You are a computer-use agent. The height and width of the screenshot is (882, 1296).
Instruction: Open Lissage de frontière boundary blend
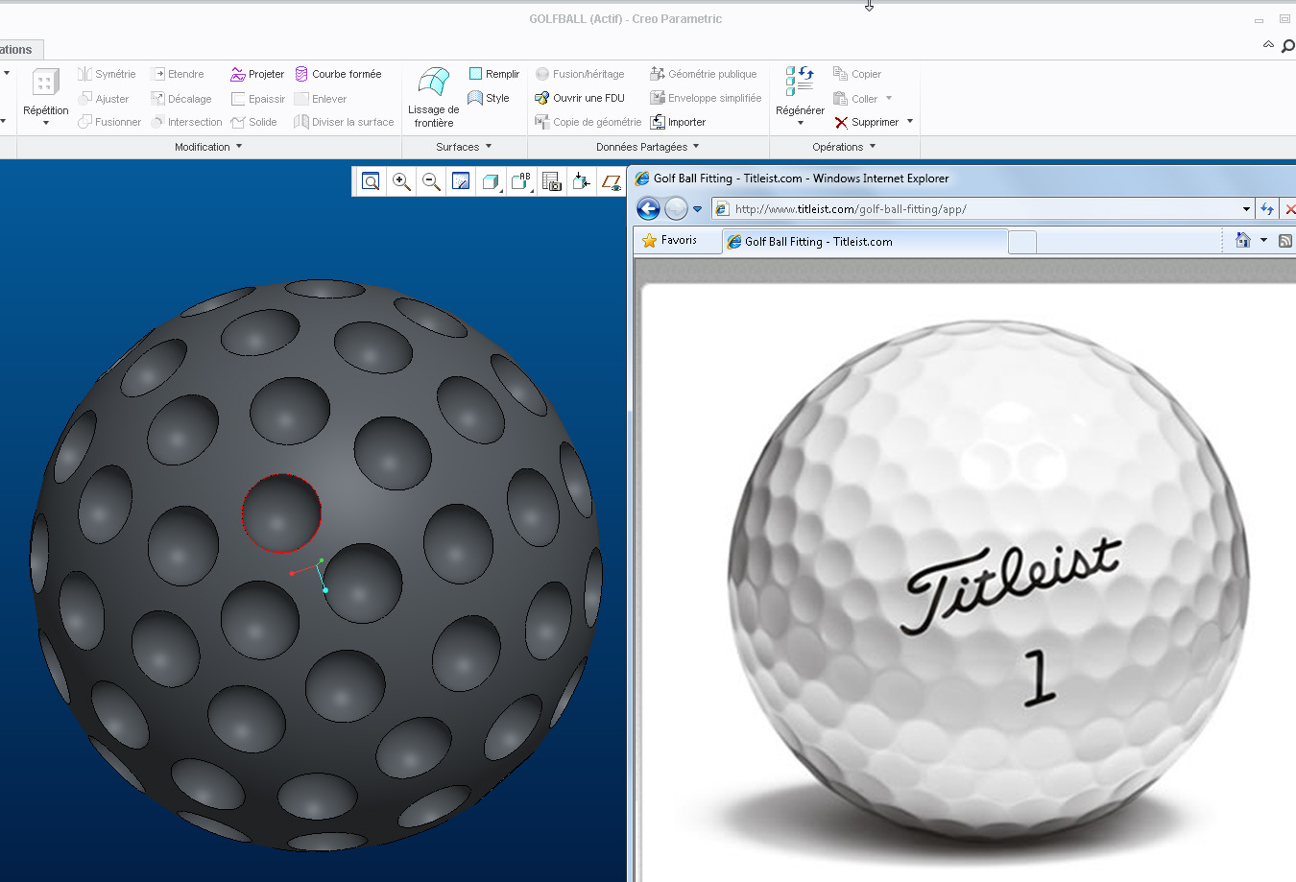[x=434, y=97]
